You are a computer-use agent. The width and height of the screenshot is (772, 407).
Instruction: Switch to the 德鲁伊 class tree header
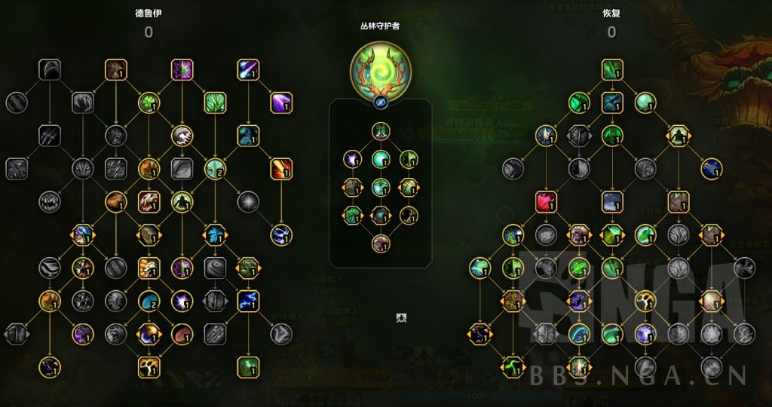149,14
